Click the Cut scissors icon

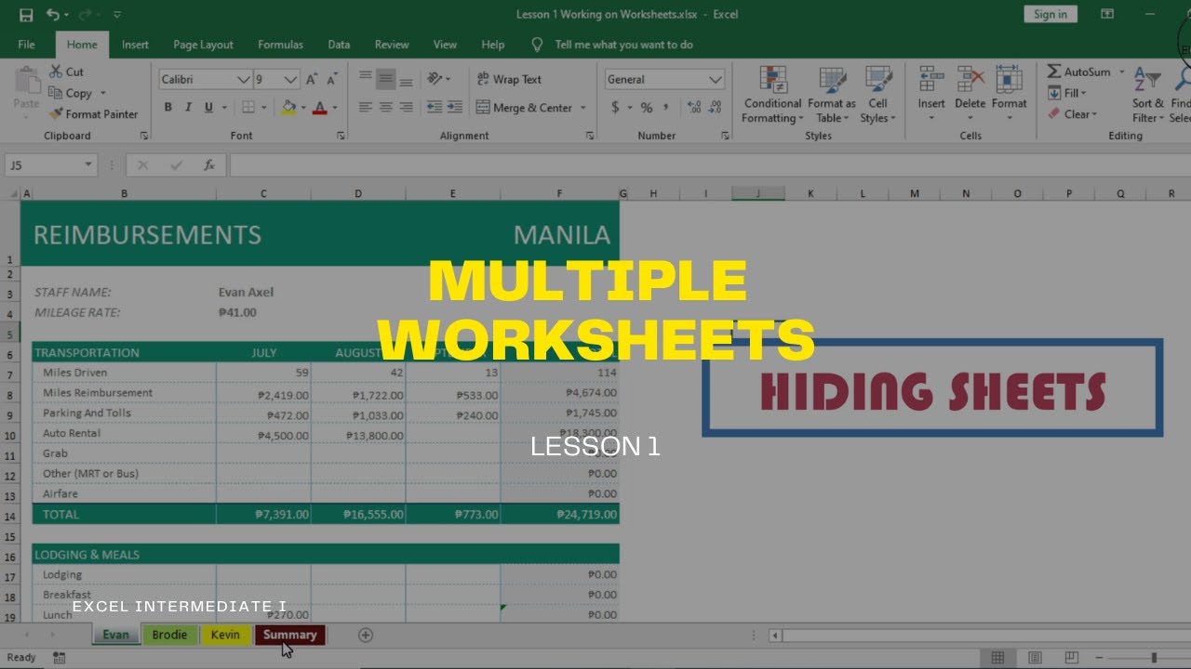click(54, 72)
